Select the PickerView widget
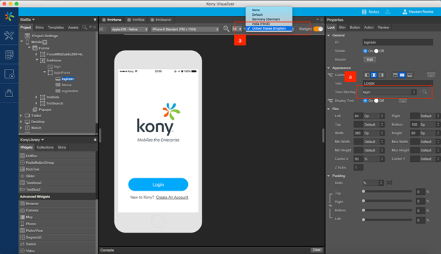441x254 pixels. pos(34,231)
